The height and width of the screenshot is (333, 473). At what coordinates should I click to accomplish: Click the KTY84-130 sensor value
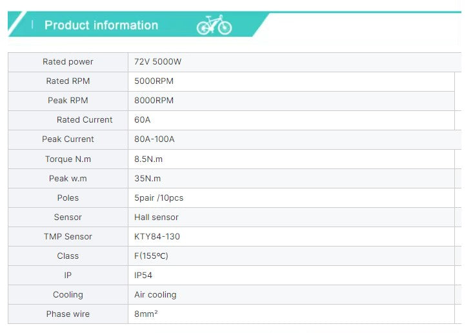tap(157, 236)
